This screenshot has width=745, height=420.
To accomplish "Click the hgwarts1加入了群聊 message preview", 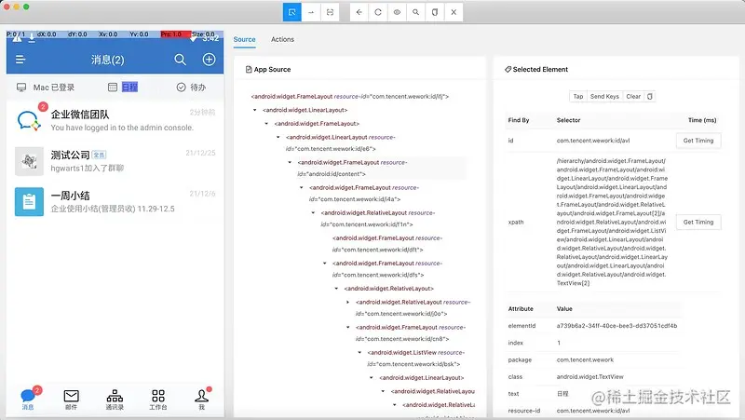I will tap(87, 169).
